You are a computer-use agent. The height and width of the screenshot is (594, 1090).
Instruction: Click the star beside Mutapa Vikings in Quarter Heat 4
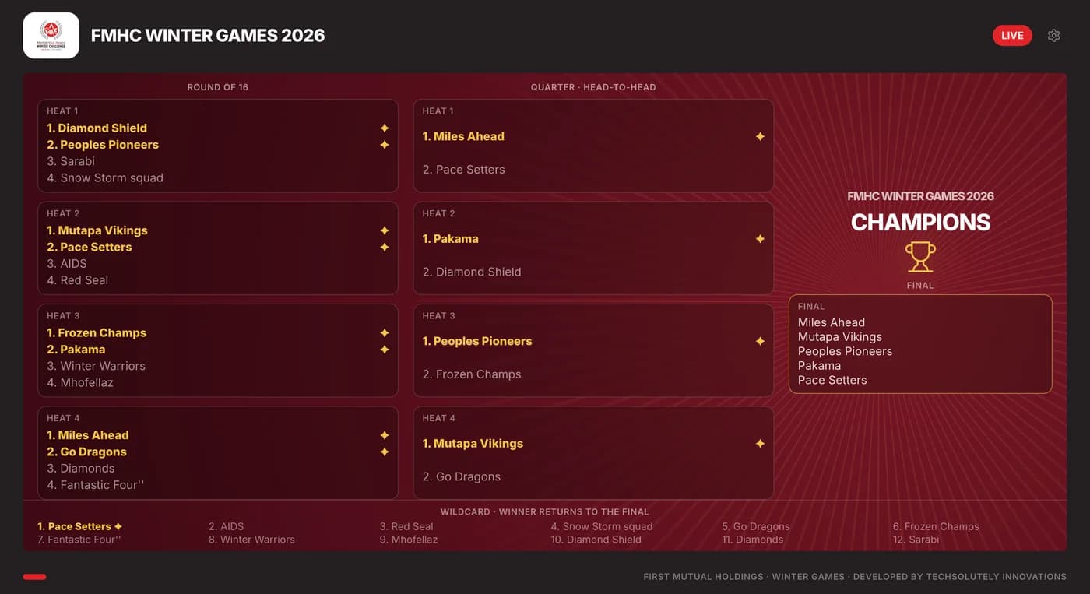pyautogui.click(x=760, y=444)
